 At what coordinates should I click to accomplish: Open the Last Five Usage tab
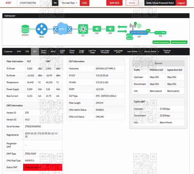pos(92,52)
